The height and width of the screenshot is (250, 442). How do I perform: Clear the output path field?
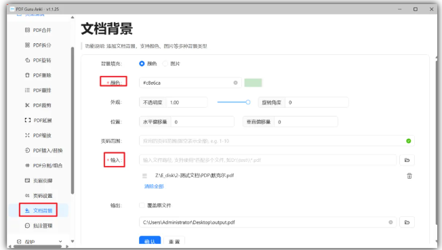point(390,222)
